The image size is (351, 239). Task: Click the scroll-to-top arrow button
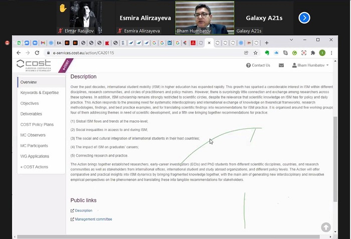326,227
